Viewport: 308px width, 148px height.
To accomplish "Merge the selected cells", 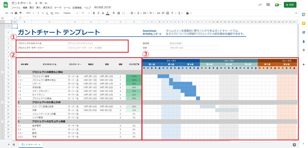I will (x=123, y=13).
